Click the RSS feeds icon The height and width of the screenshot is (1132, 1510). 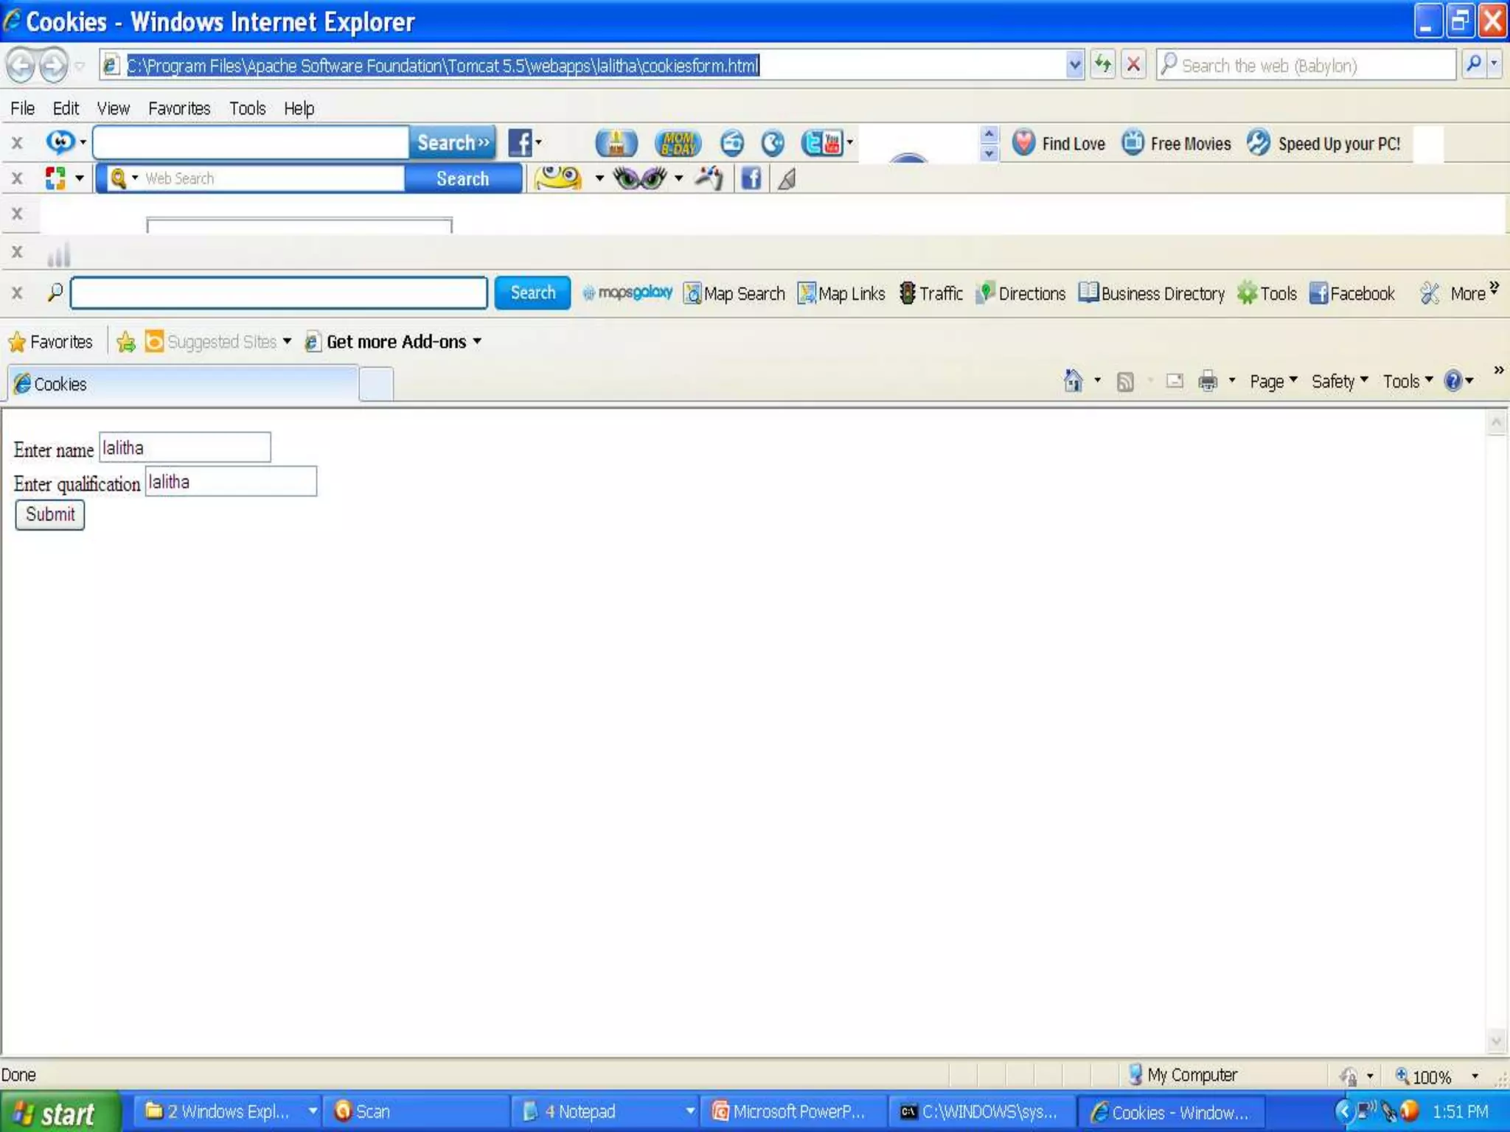[1125, 381]
